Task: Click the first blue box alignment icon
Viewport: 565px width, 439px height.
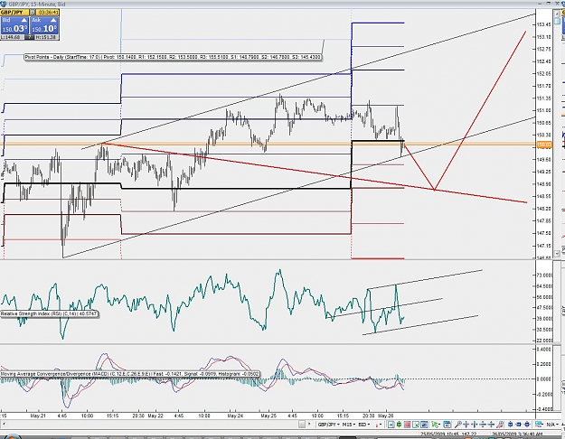Action: [510, 425]
